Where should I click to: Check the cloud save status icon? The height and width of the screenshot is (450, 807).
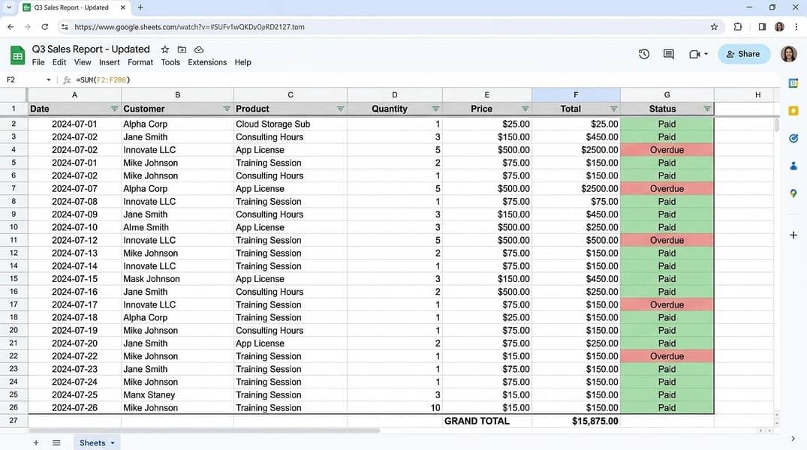point(199,49)
